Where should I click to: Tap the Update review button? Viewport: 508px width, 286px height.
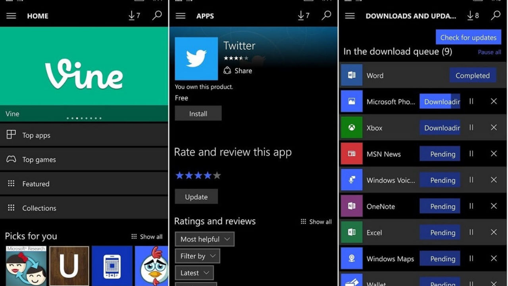click(196, 197)
